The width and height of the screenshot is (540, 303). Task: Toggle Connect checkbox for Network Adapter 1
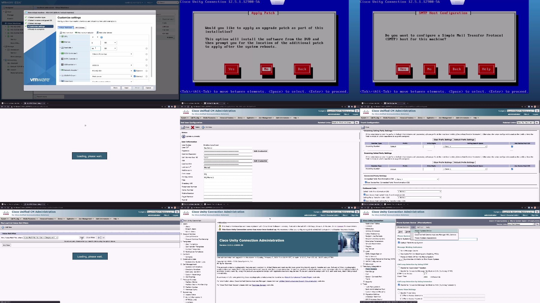(135, 71)
